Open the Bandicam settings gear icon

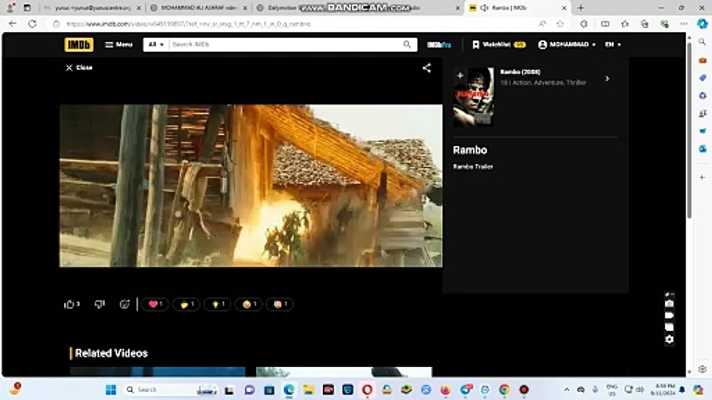[669, 339]
